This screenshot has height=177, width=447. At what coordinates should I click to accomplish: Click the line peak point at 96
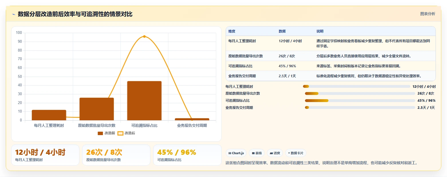coord(144,36)
